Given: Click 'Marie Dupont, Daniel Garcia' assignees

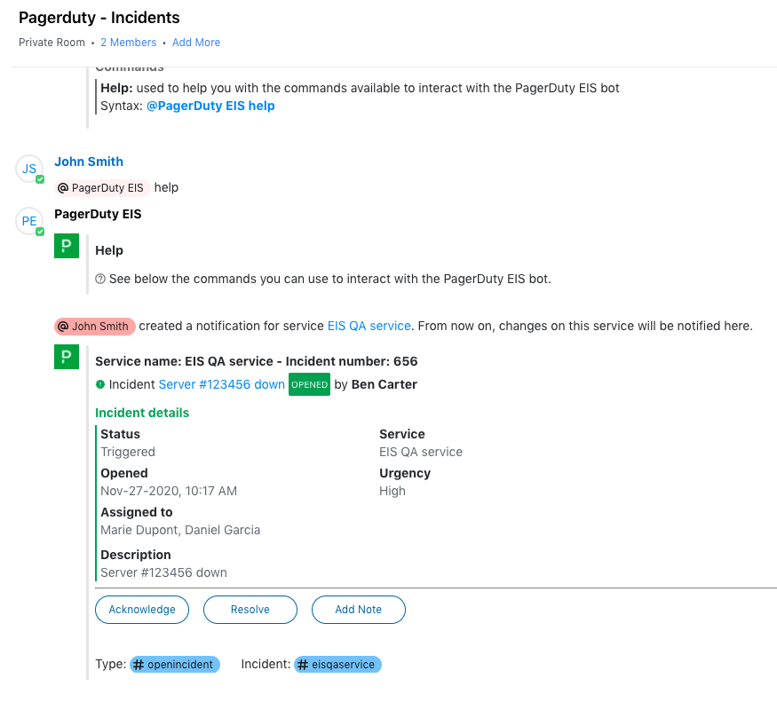Looking at the screenshot, I should click(180, 530).
